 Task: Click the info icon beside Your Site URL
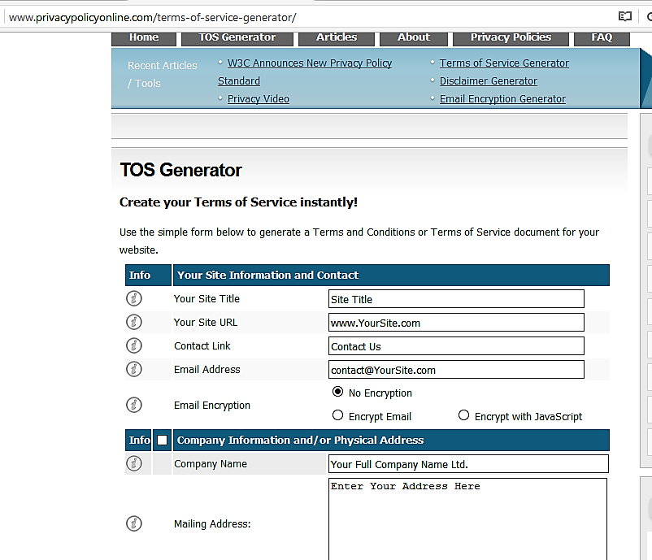point(133,322)
